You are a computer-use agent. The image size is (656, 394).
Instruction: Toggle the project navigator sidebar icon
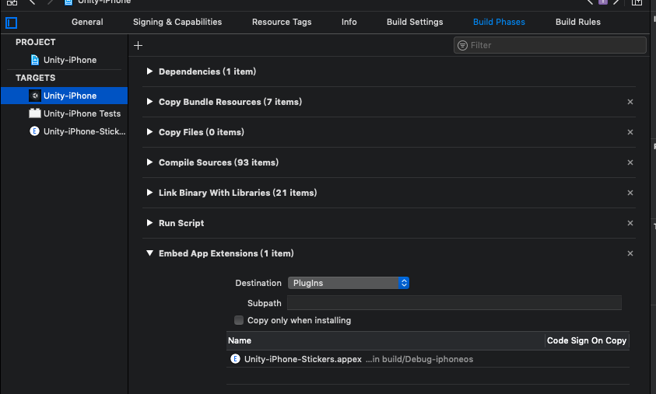(12, 23)
